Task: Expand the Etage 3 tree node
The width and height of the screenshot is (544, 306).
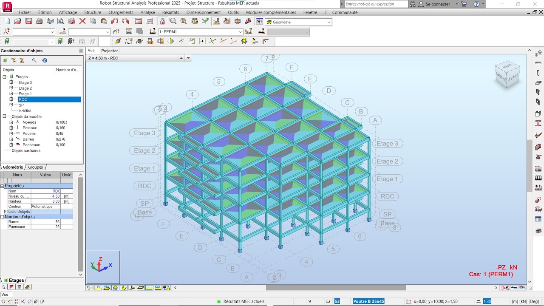Action: [11, 82]
